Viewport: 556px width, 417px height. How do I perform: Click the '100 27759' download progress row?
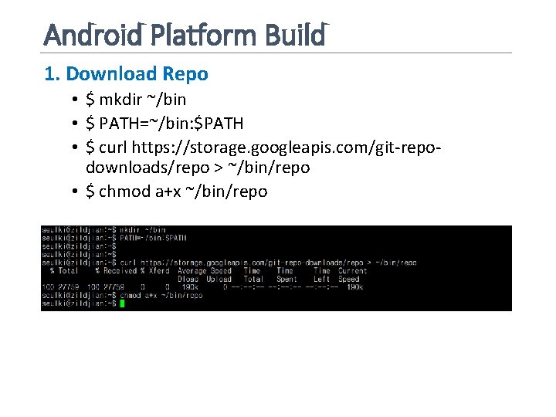202,287
